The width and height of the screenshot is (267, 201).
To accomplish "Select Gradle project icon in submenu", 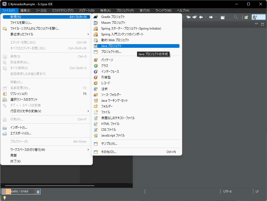I will click(96, 17).
